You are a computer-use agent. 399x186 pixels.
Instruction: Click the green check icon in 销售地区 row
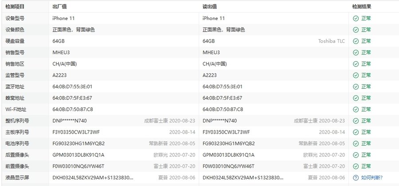pyautogui.click(x=356, y=64)
